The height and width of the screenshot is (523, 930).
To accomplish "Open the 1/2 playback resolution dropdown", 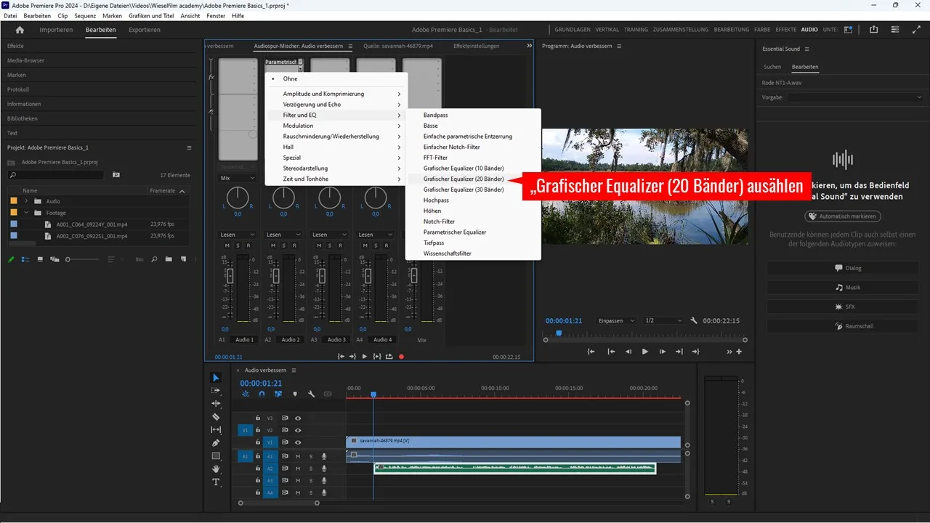I will pyautogui.click(x=664, y=320).
